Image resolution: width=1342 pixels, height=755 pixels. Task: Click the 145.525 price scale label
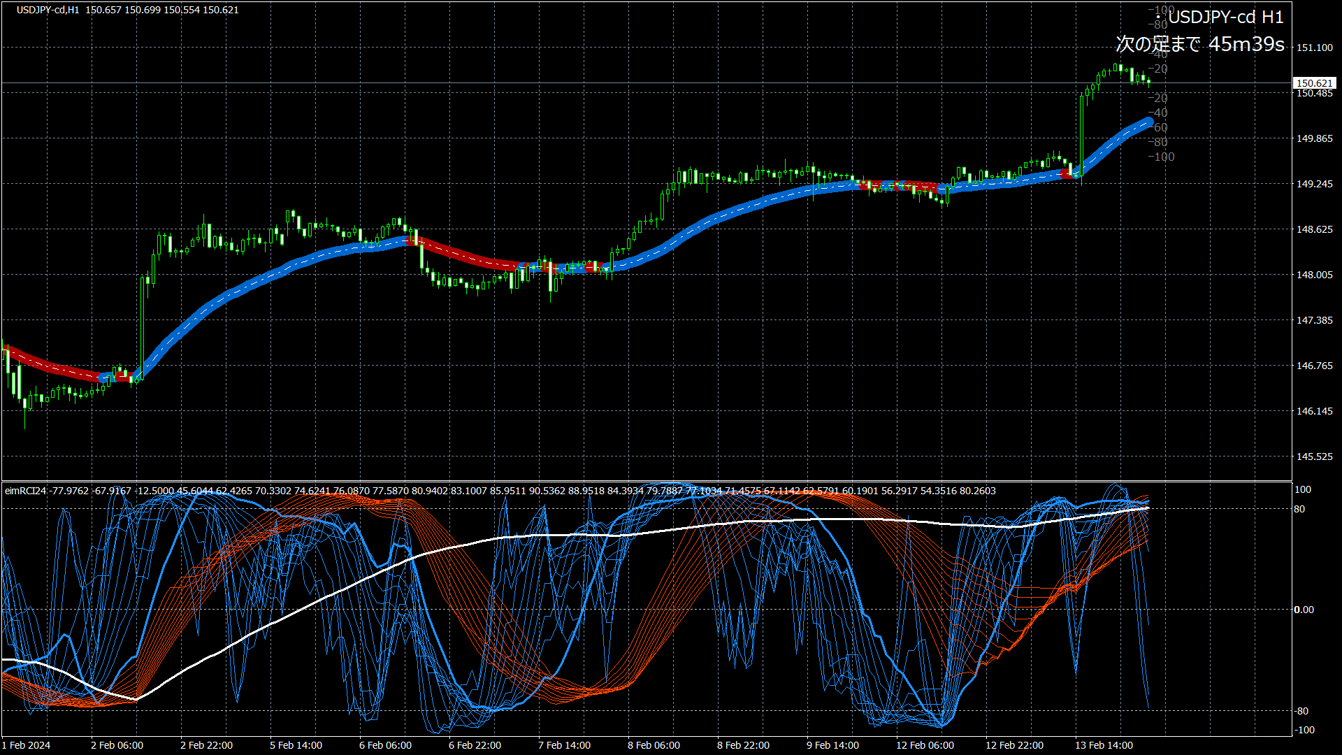(x=1314, y=456)
